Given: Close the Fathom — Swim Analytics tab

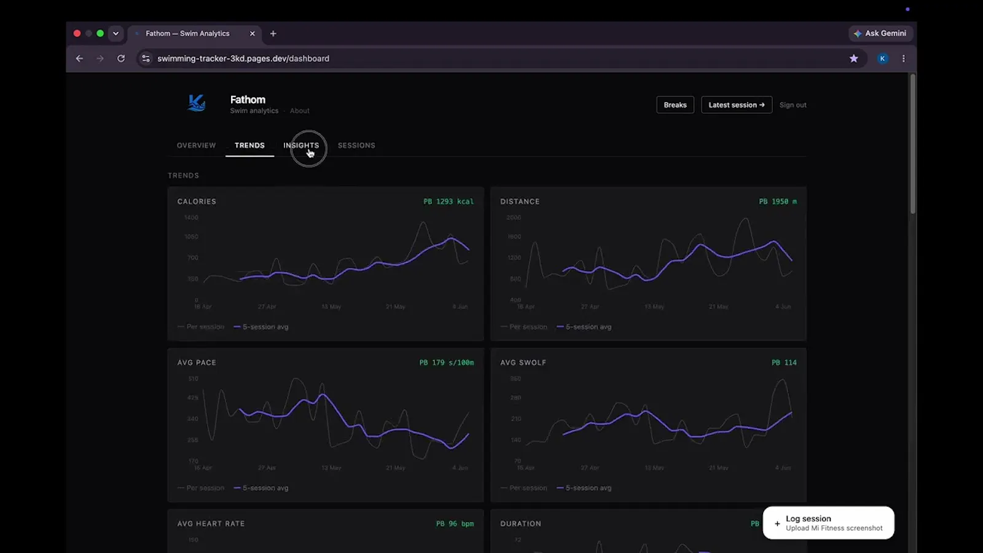Looking at the screenshot, I should [x=252, y=34].
